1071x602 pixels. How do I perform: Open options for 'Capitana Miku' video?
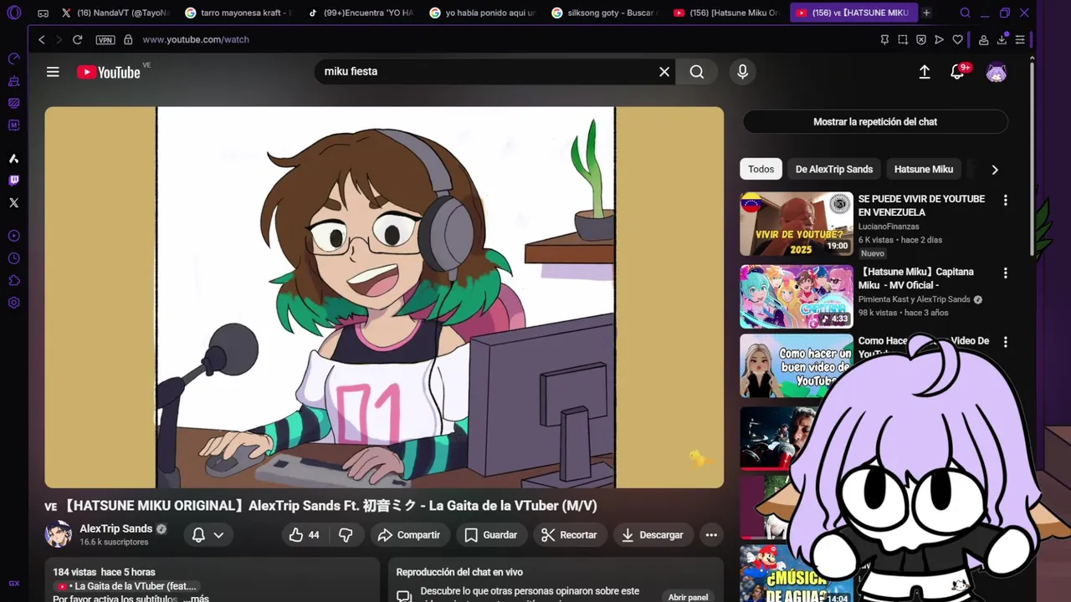[1005, 273]
